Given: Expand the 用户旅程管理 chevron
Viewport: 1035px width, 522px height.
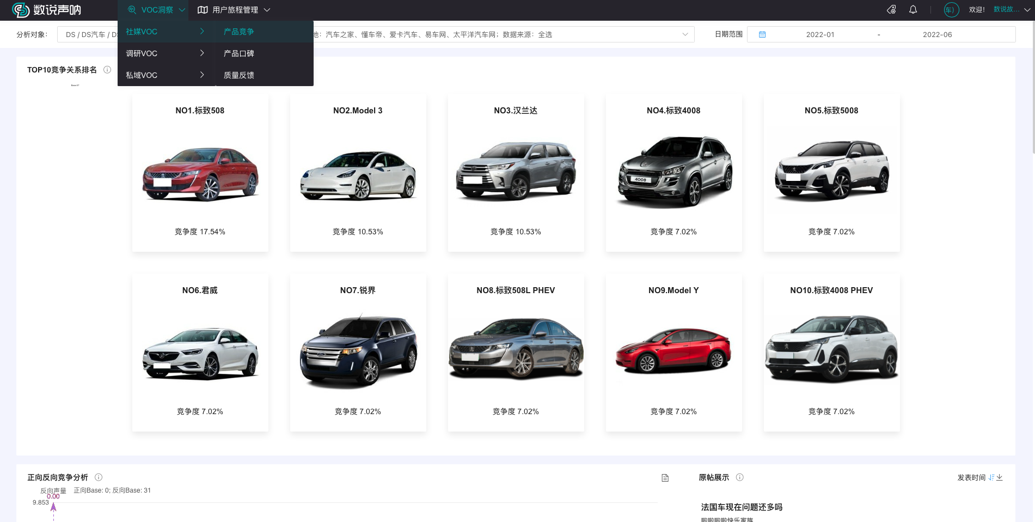Looking at the screenshot, I should [x=267, y=10].
